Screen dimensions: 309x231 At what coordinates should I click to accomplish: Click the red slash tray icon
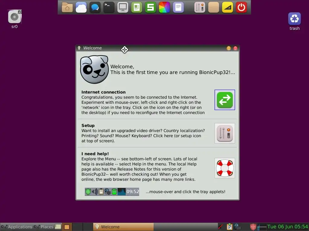pyautogui.click(x=221, y=227)
